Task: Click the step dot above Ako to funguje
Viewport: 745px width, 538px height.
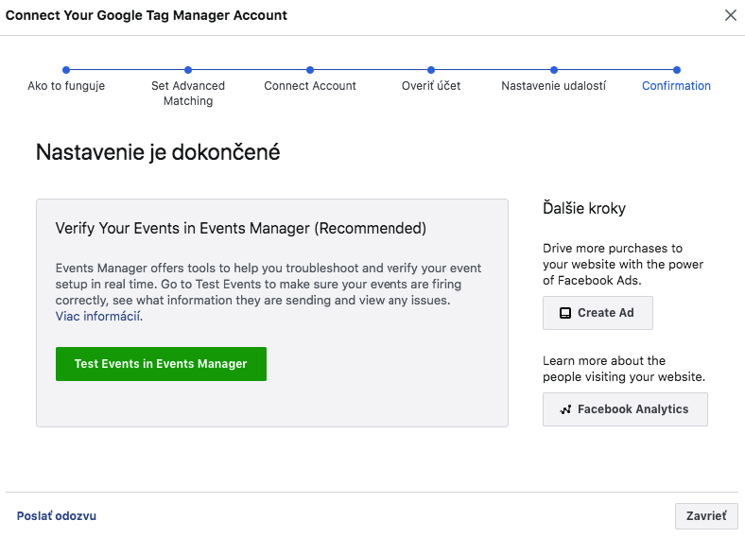Action: pos(66,70)
